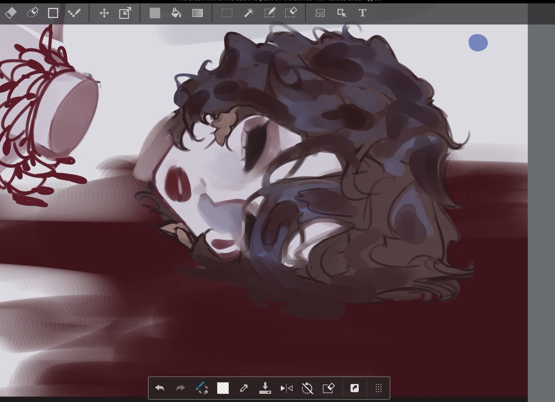
Task: Open the shortcut arrow button
Action: tap(355, 389)
